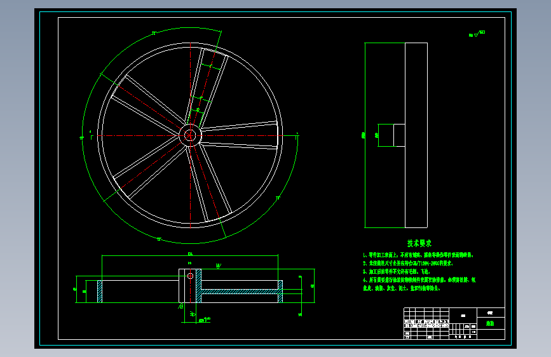Select technical requirement note number 3
Screen dimensions: 551x357
pyautogui.click(x=397, y=272)
